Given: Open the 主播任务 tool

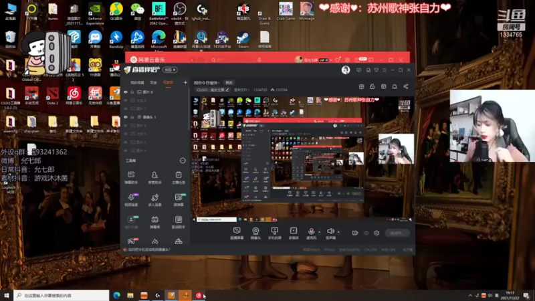Looking at the screenshot, I should click(178, 178).
